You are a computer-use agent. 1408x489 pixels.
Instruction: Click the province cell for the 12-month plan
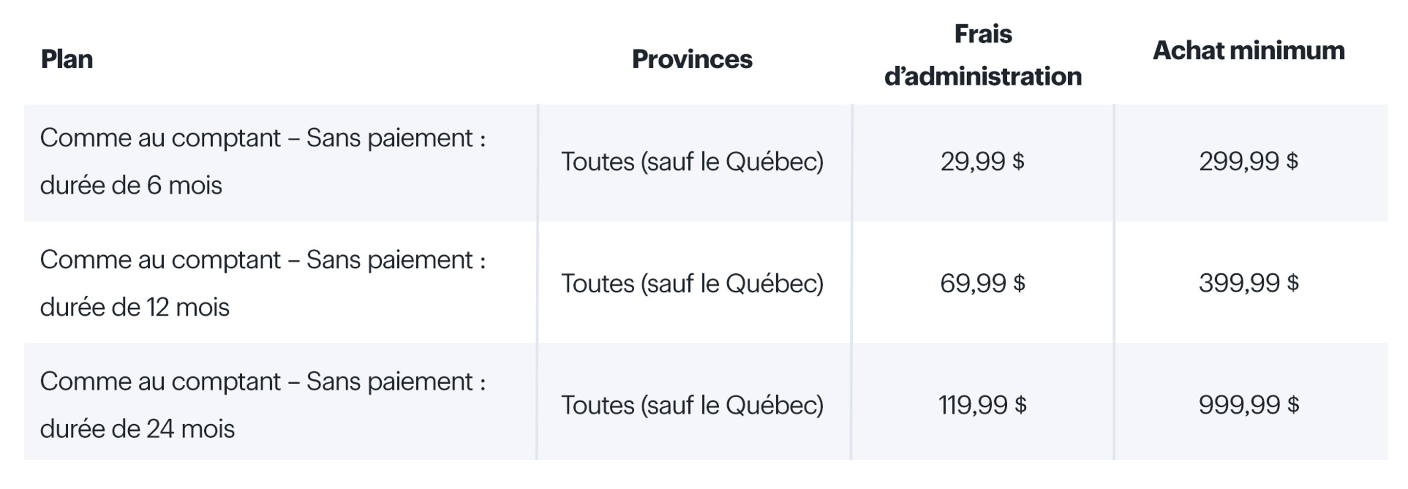point(692,283)
